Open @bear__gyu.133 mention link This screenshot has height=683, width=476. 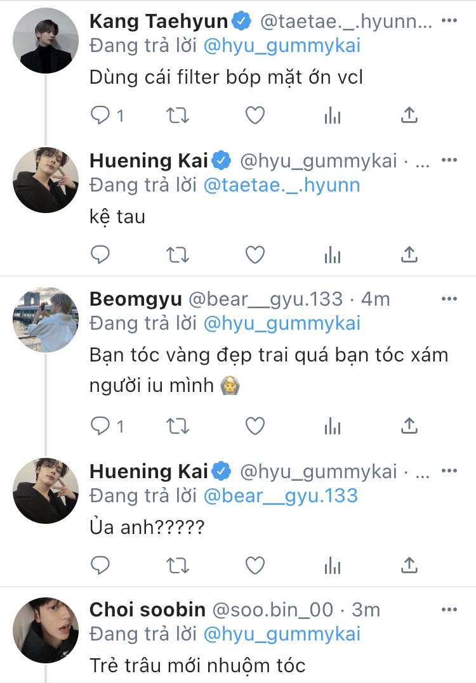click(x=280, y=495)
